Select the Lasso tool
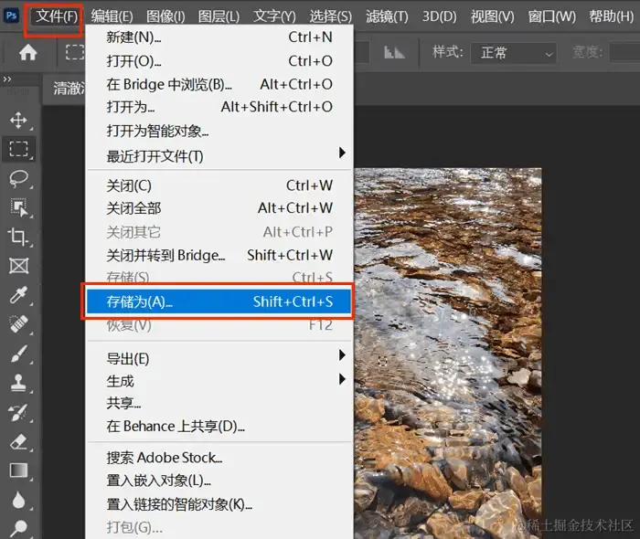The height and width of the screenshot is (539, 640). pos(18,178)
